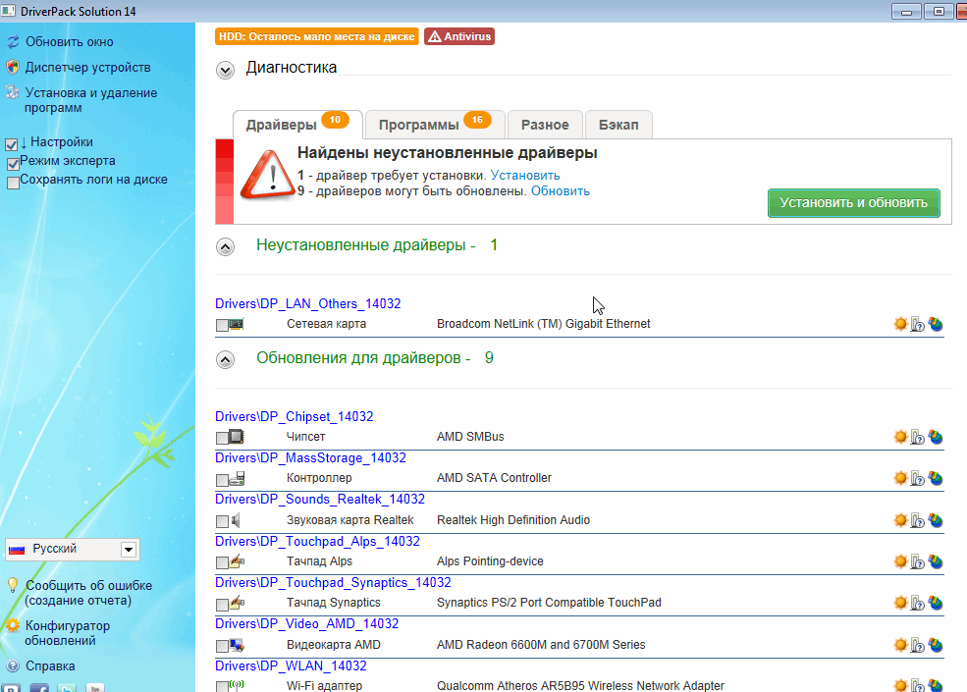Click the orange sun icon in Broadcom NetLink row
Screen dimensions: 967x692
(x=900, y=324)
